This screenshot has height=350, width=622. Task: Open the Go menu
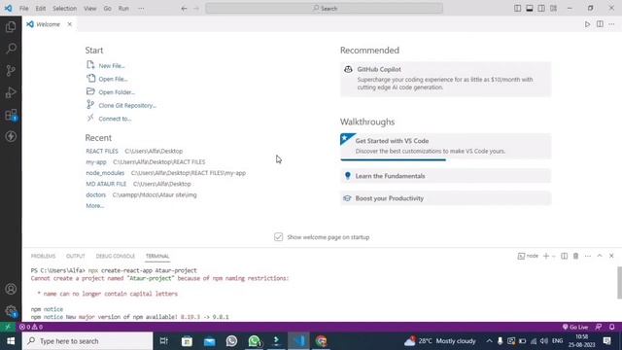[x=108, y=9]
